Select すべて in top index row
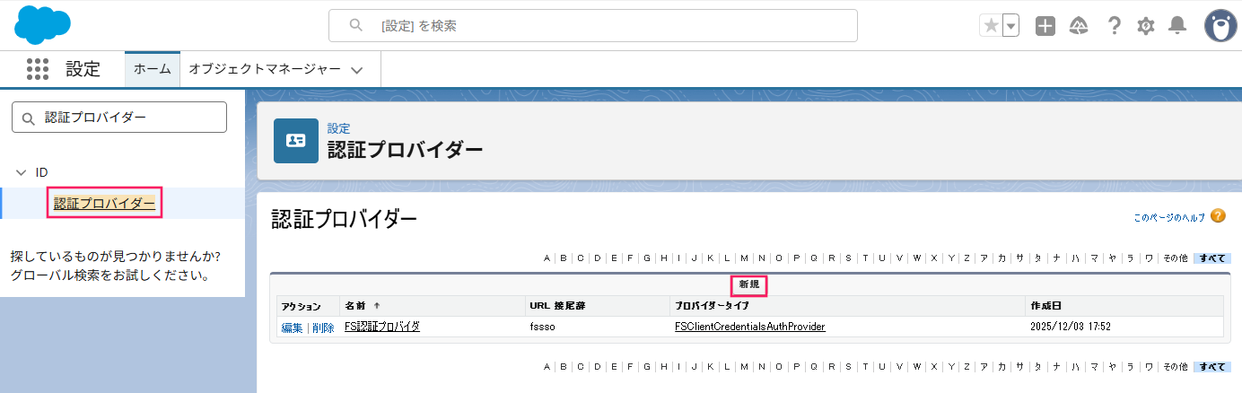 click(x=1211, y=258)
